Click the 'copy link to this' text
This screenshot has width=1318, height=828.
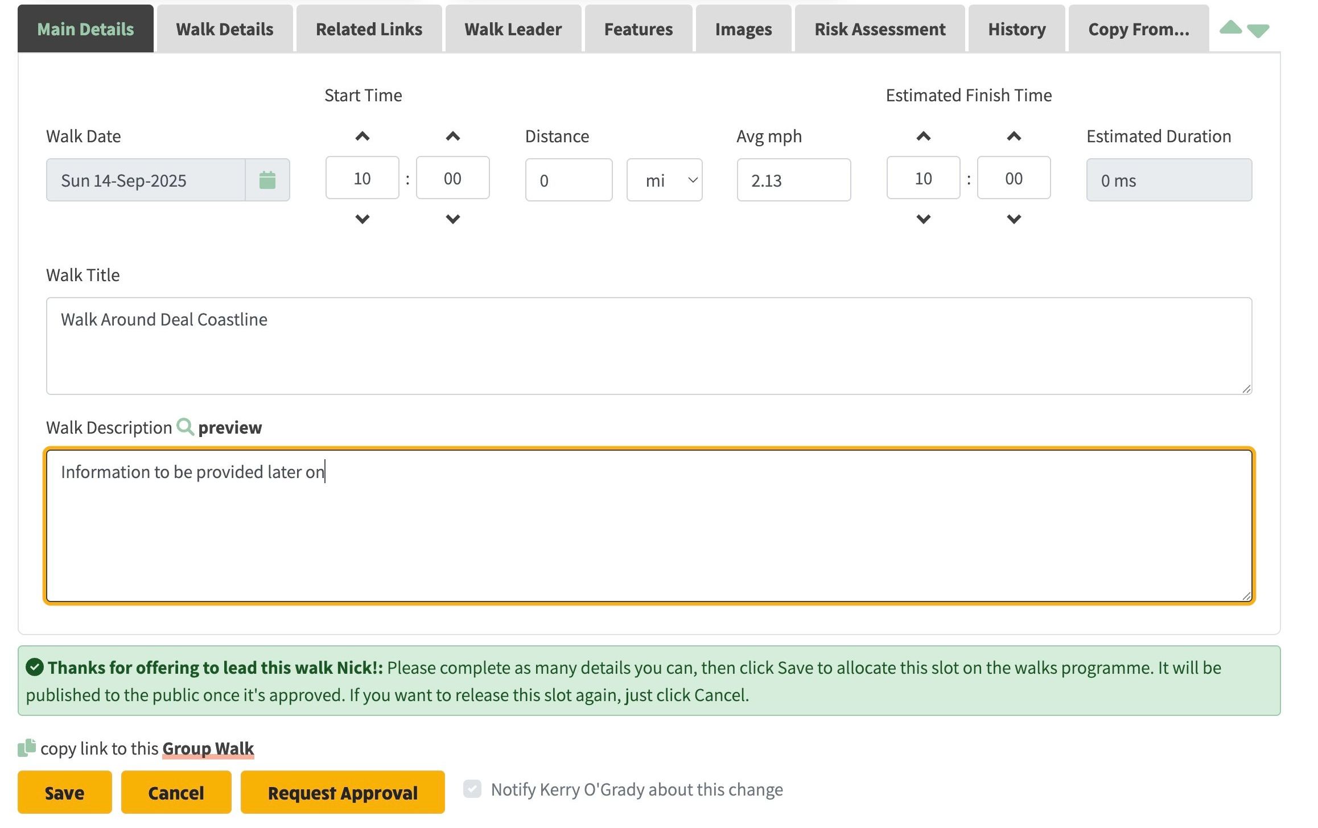pyautogui.click(x=100, y=748)
